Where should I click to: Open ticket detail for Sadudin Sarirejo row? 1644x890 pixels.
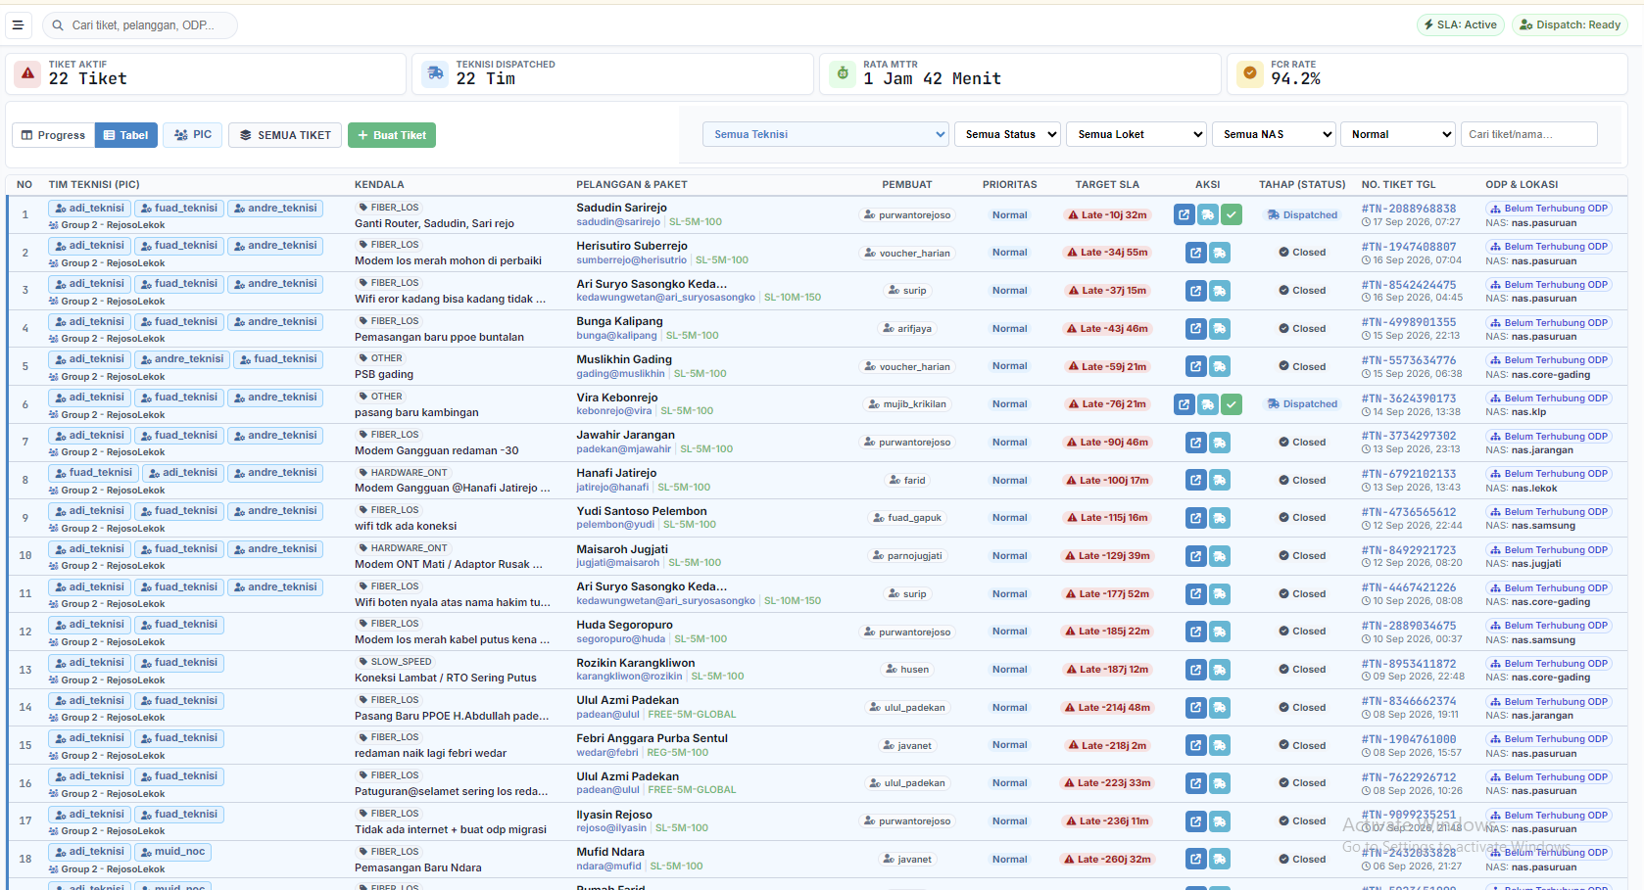point(1185,214)
